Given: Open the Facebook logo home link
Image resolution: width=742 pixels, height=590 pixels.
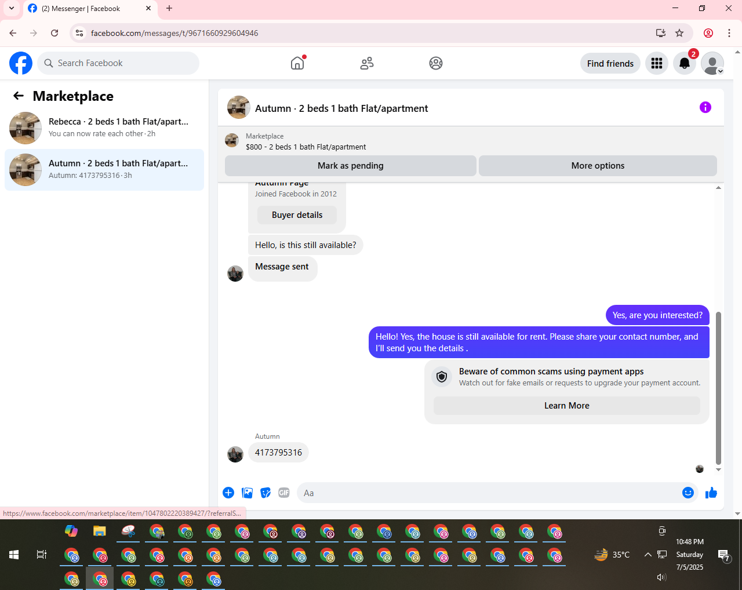Looking at the screenshot, I should (21, 63).
